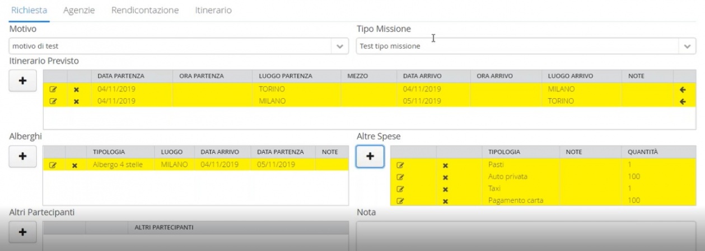
Task: Edit the Albergo 4 stelle hotel entry
Action: tap(53, 165)
